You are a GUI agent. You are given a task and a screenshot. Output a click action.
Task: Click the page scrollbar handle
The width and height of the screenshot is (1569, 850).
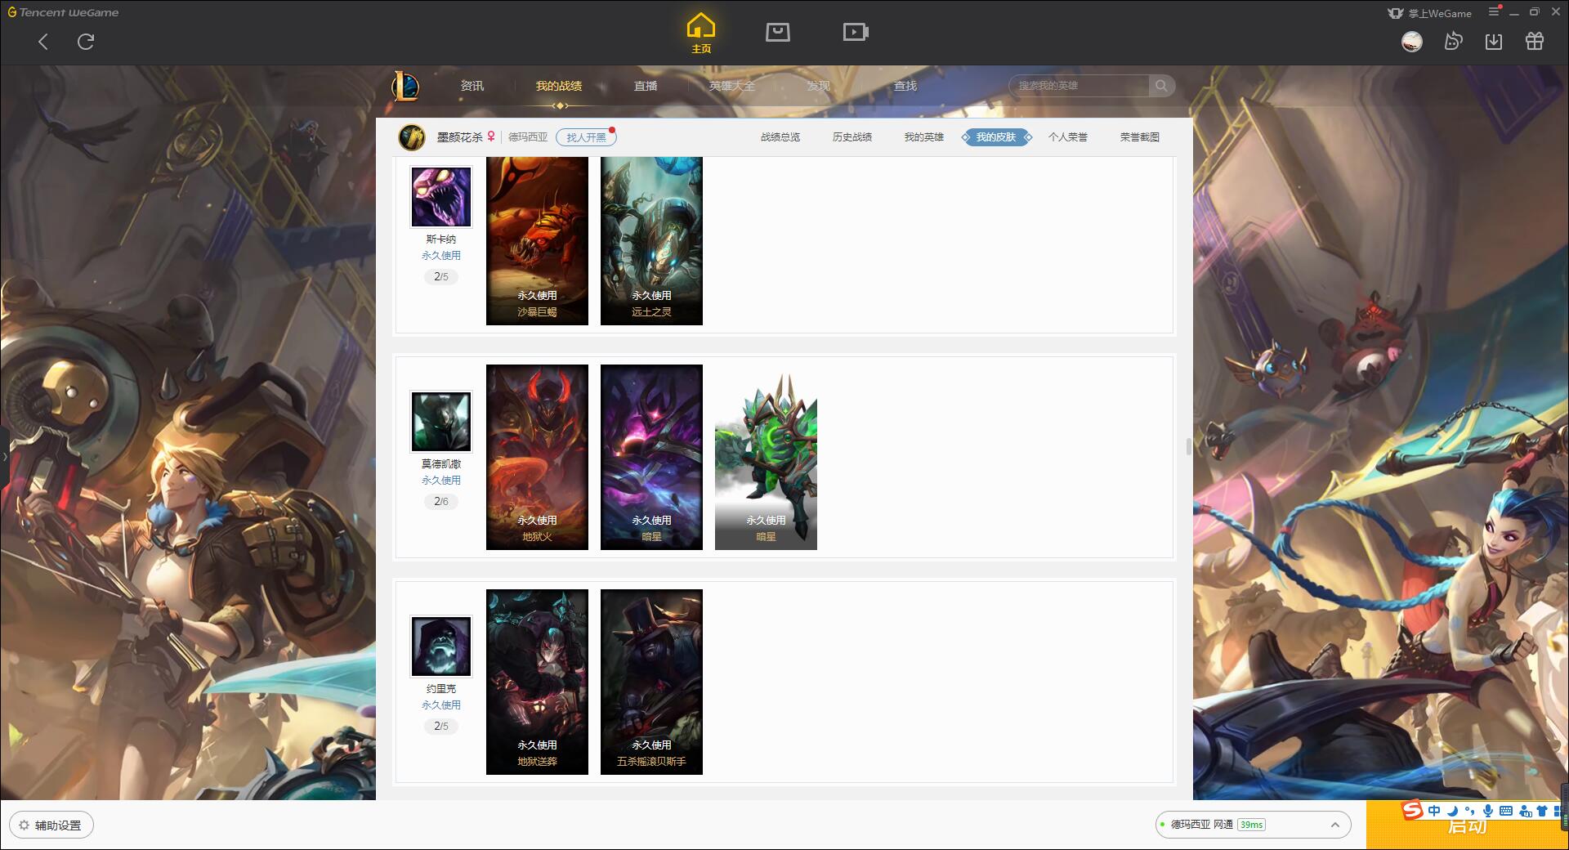click(x=1188, y=446)
